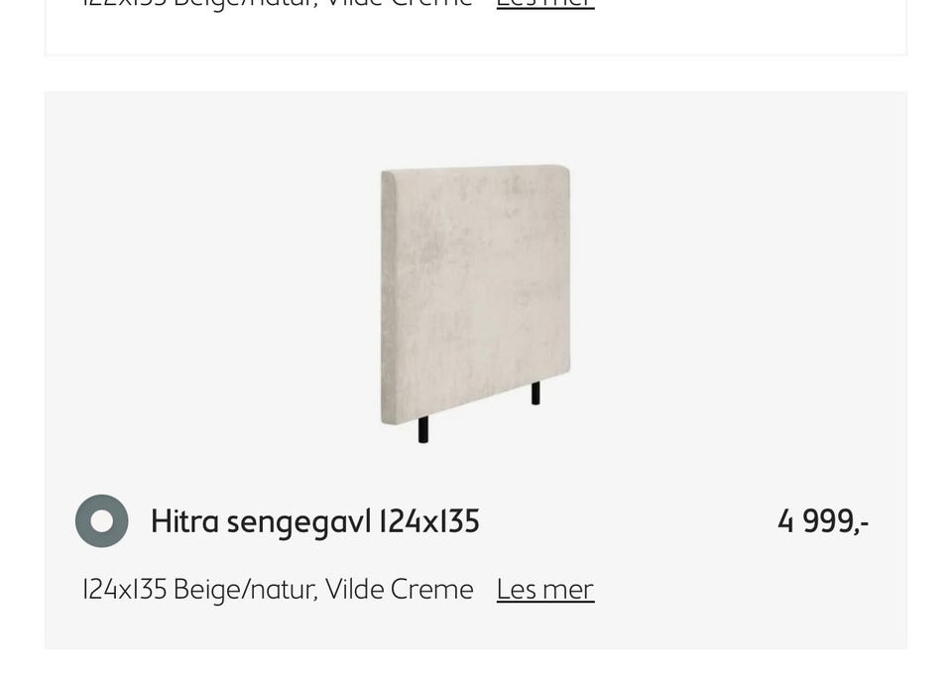Click the word Hitra in product name
This screenshot has height=676, width=952.
click(184, 521)
